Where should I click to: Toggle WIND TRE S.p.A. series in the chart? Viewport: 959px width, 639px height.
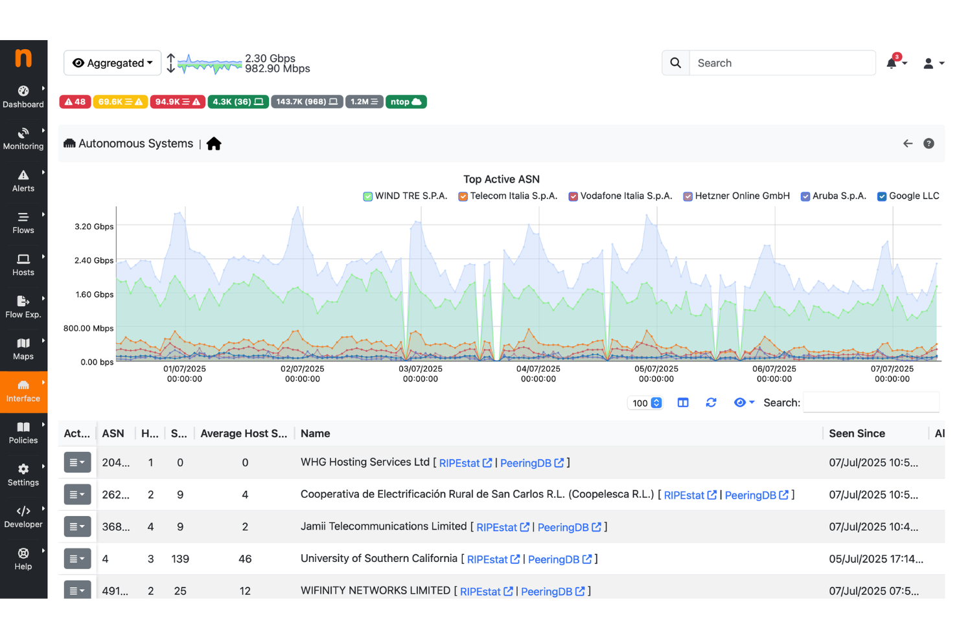tap(367, 196)
